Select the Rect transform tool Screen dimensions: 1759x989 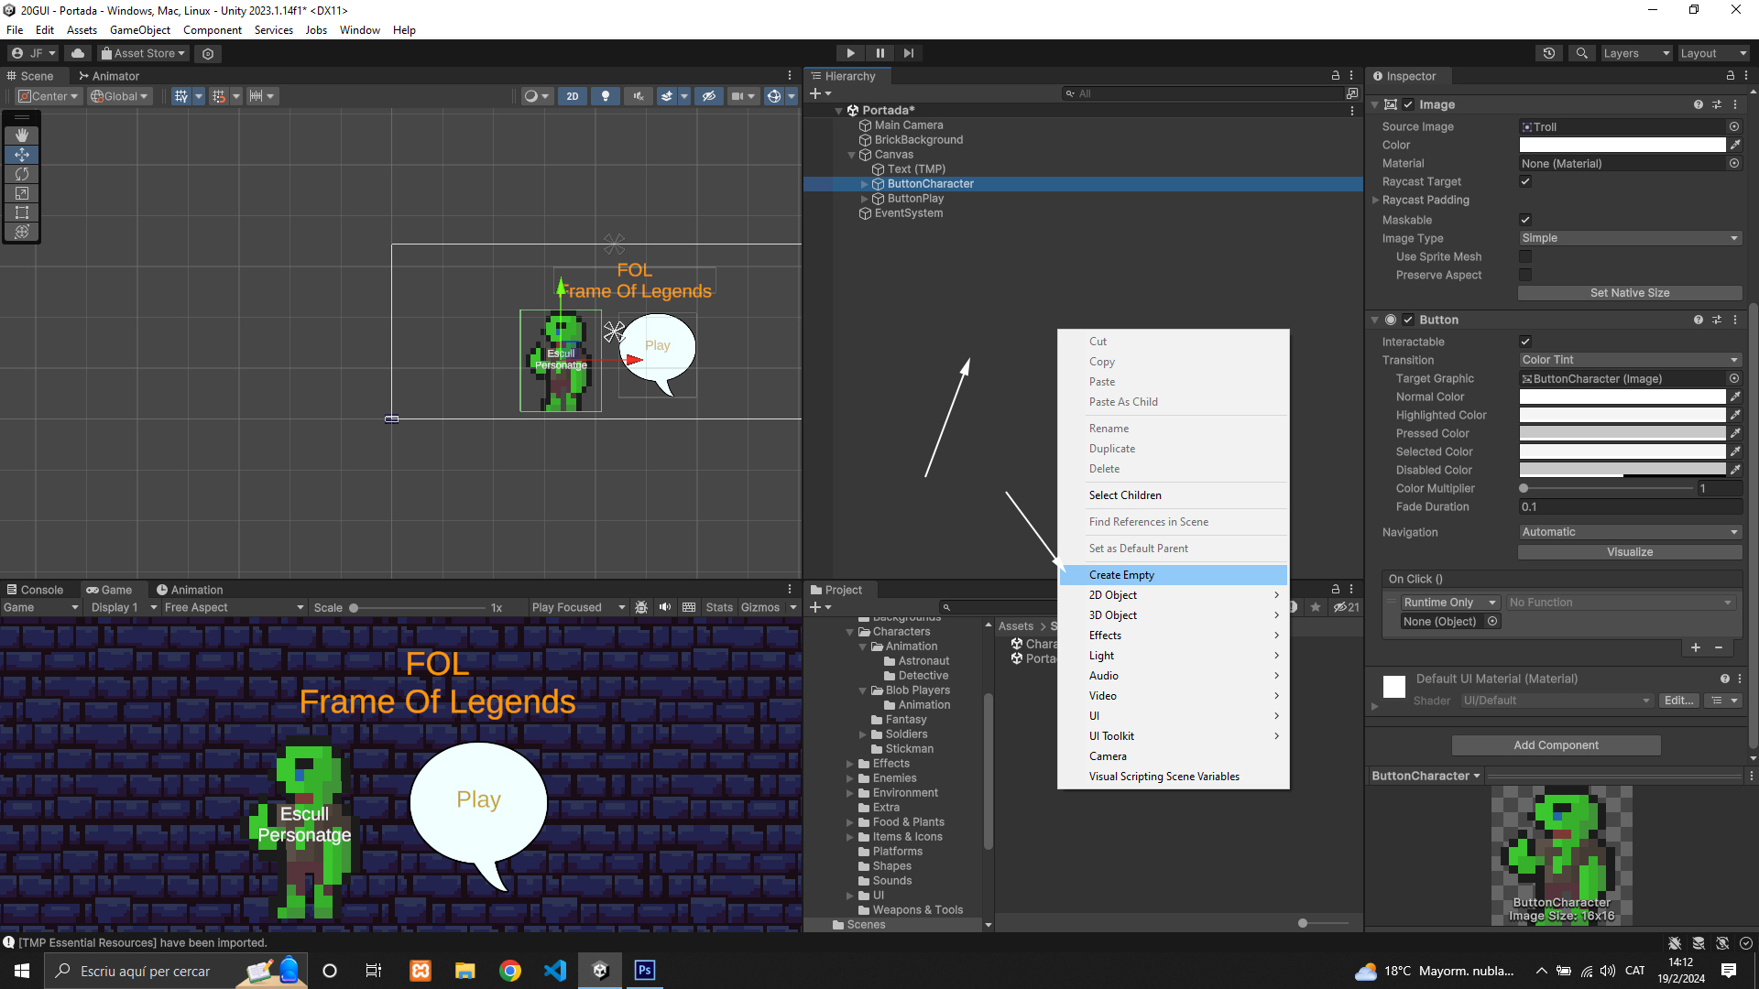pos(22,212)
